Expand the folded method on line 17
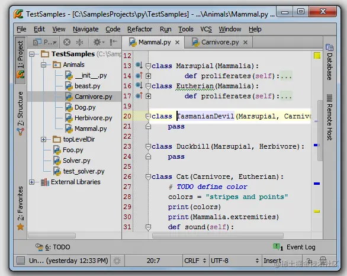The image size is (347, 276). [x=148, y=96]
